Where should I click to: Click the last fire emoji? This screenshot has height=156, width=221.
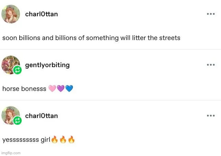[71, 140]
